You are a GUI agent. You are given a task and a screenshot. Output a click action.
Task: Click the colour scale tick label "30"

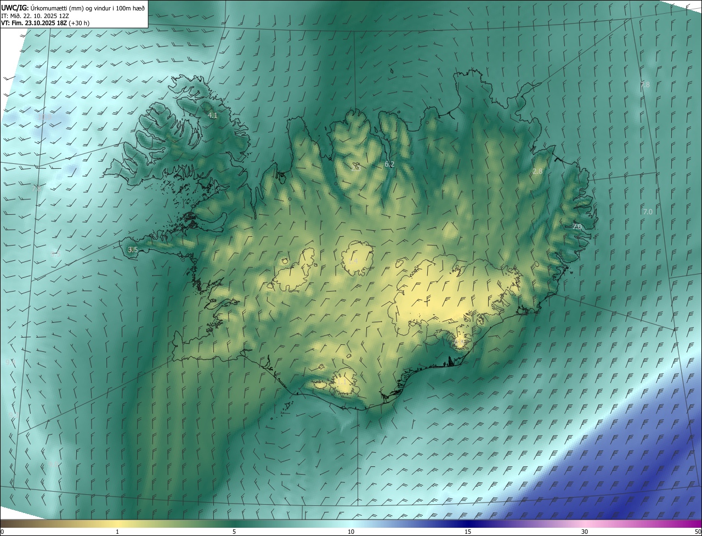[585, 532]
